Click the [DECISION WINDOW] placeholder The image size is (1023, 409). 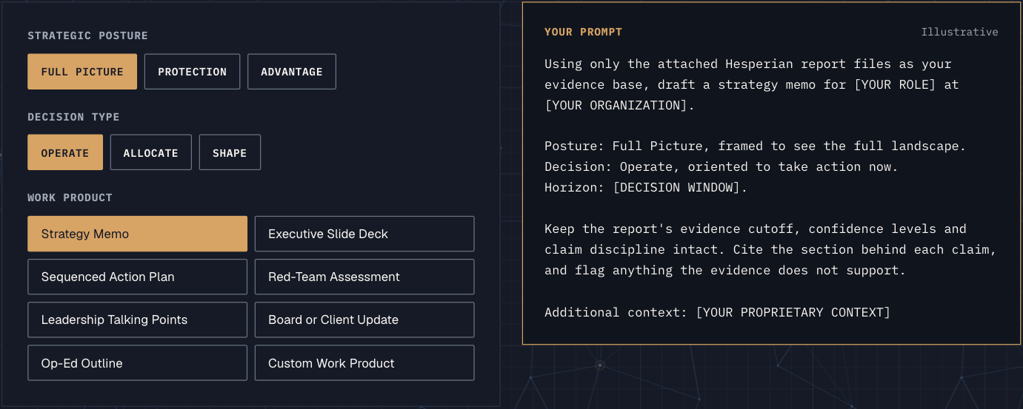pos(678,187)
